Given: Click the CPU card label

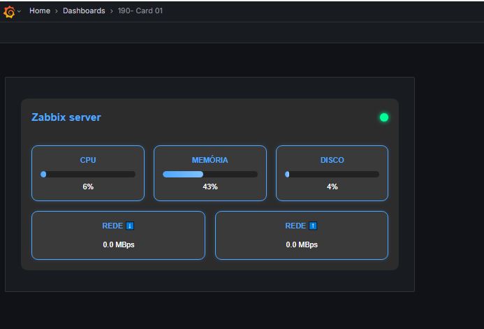Looking at the screenshot, I should pos(88,160).
